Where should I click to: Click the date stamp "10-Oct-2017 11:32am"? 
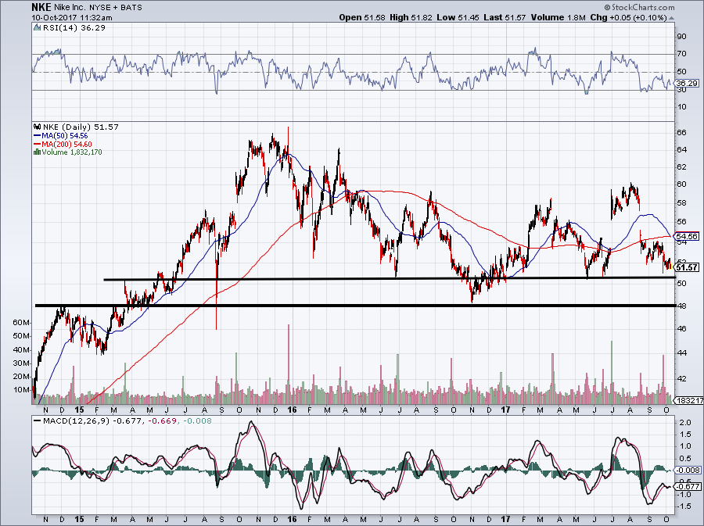[x=72, y=18]
